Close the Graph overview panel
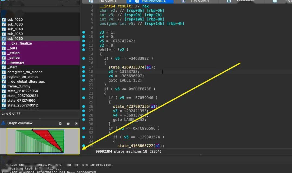 pos(76,123)
